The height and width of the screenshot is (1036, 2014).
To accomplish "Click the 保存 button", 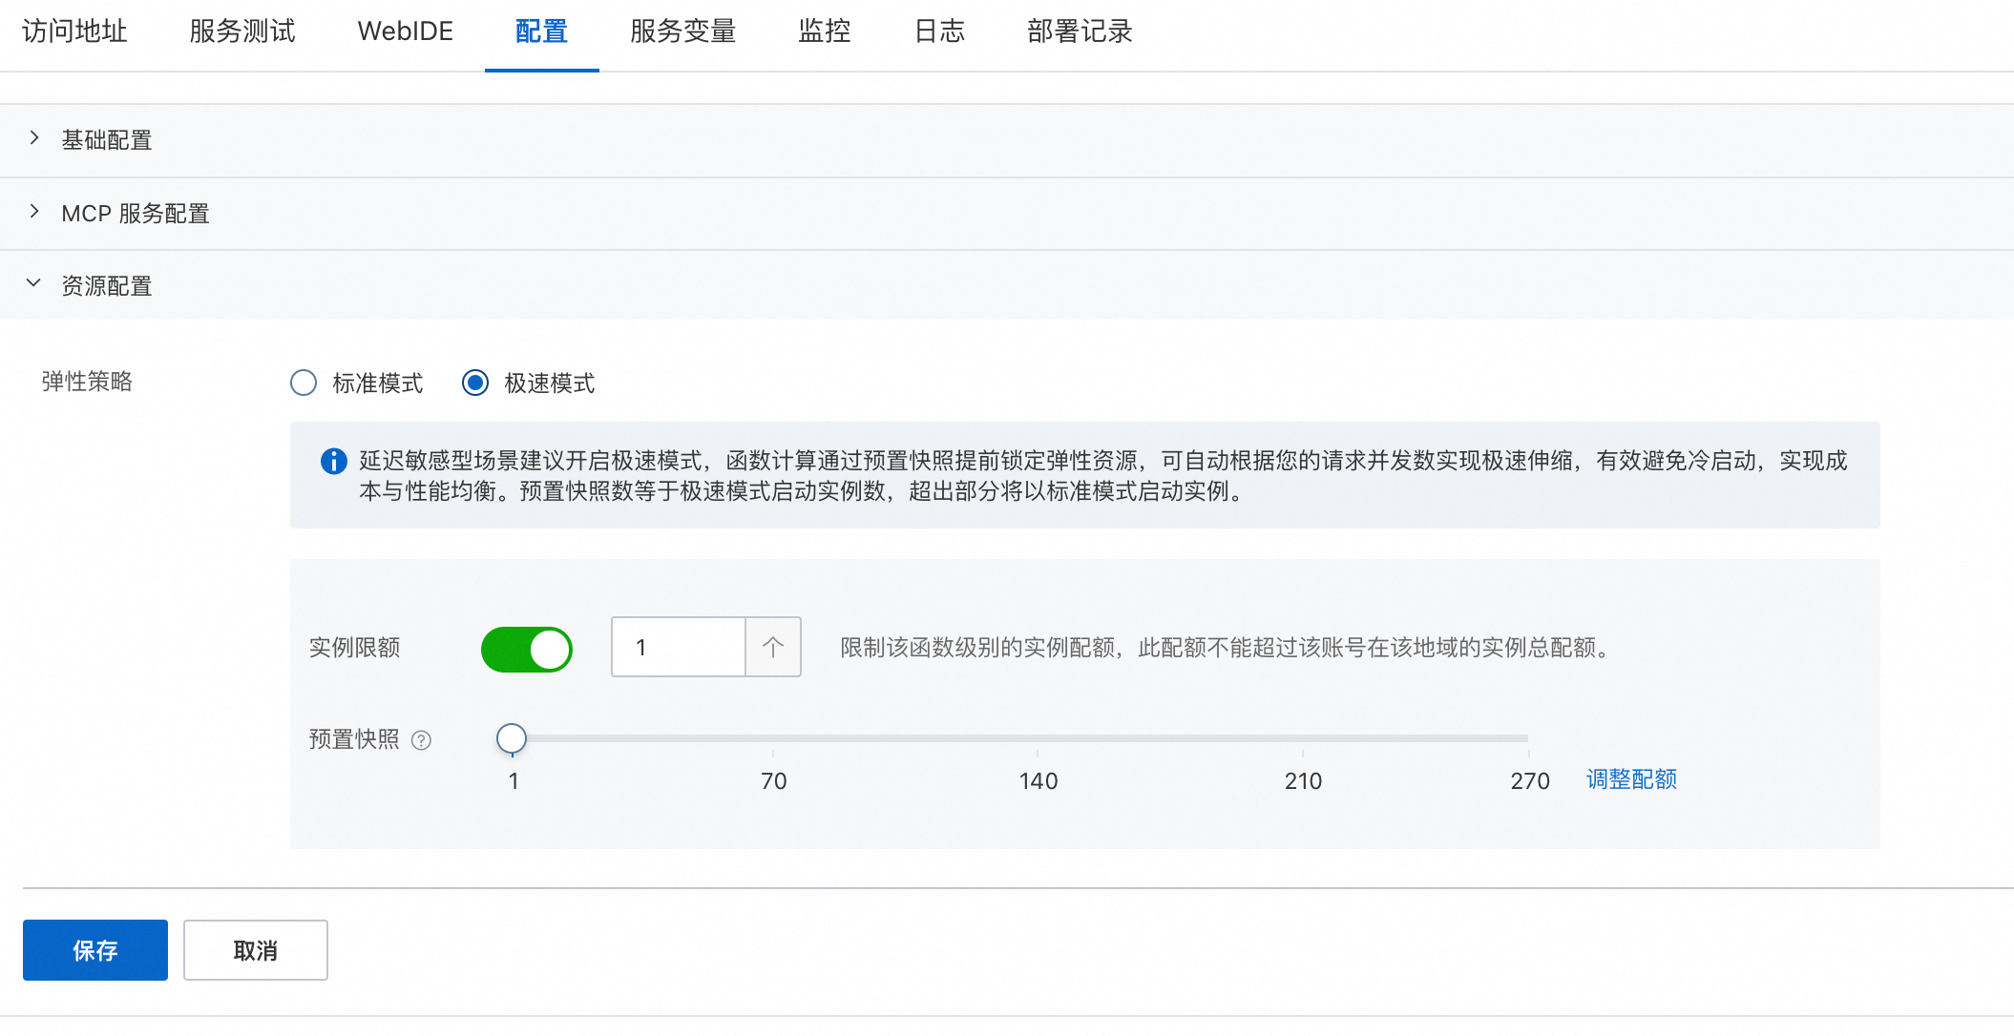I will tap(95, 950).
